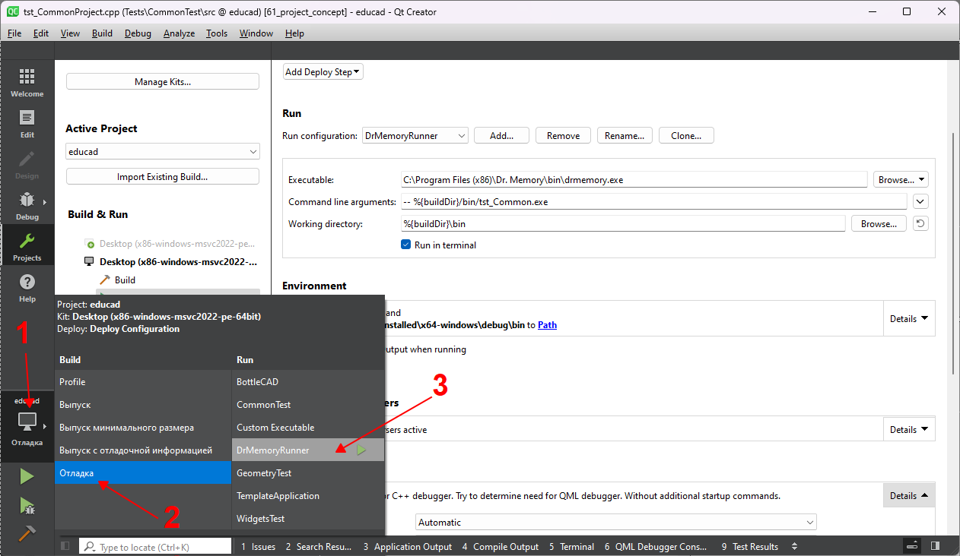Open the Debug menu in menu bar
Viewport: 960px width, 556px height.
pyautogui.click(x=138, y=33)
